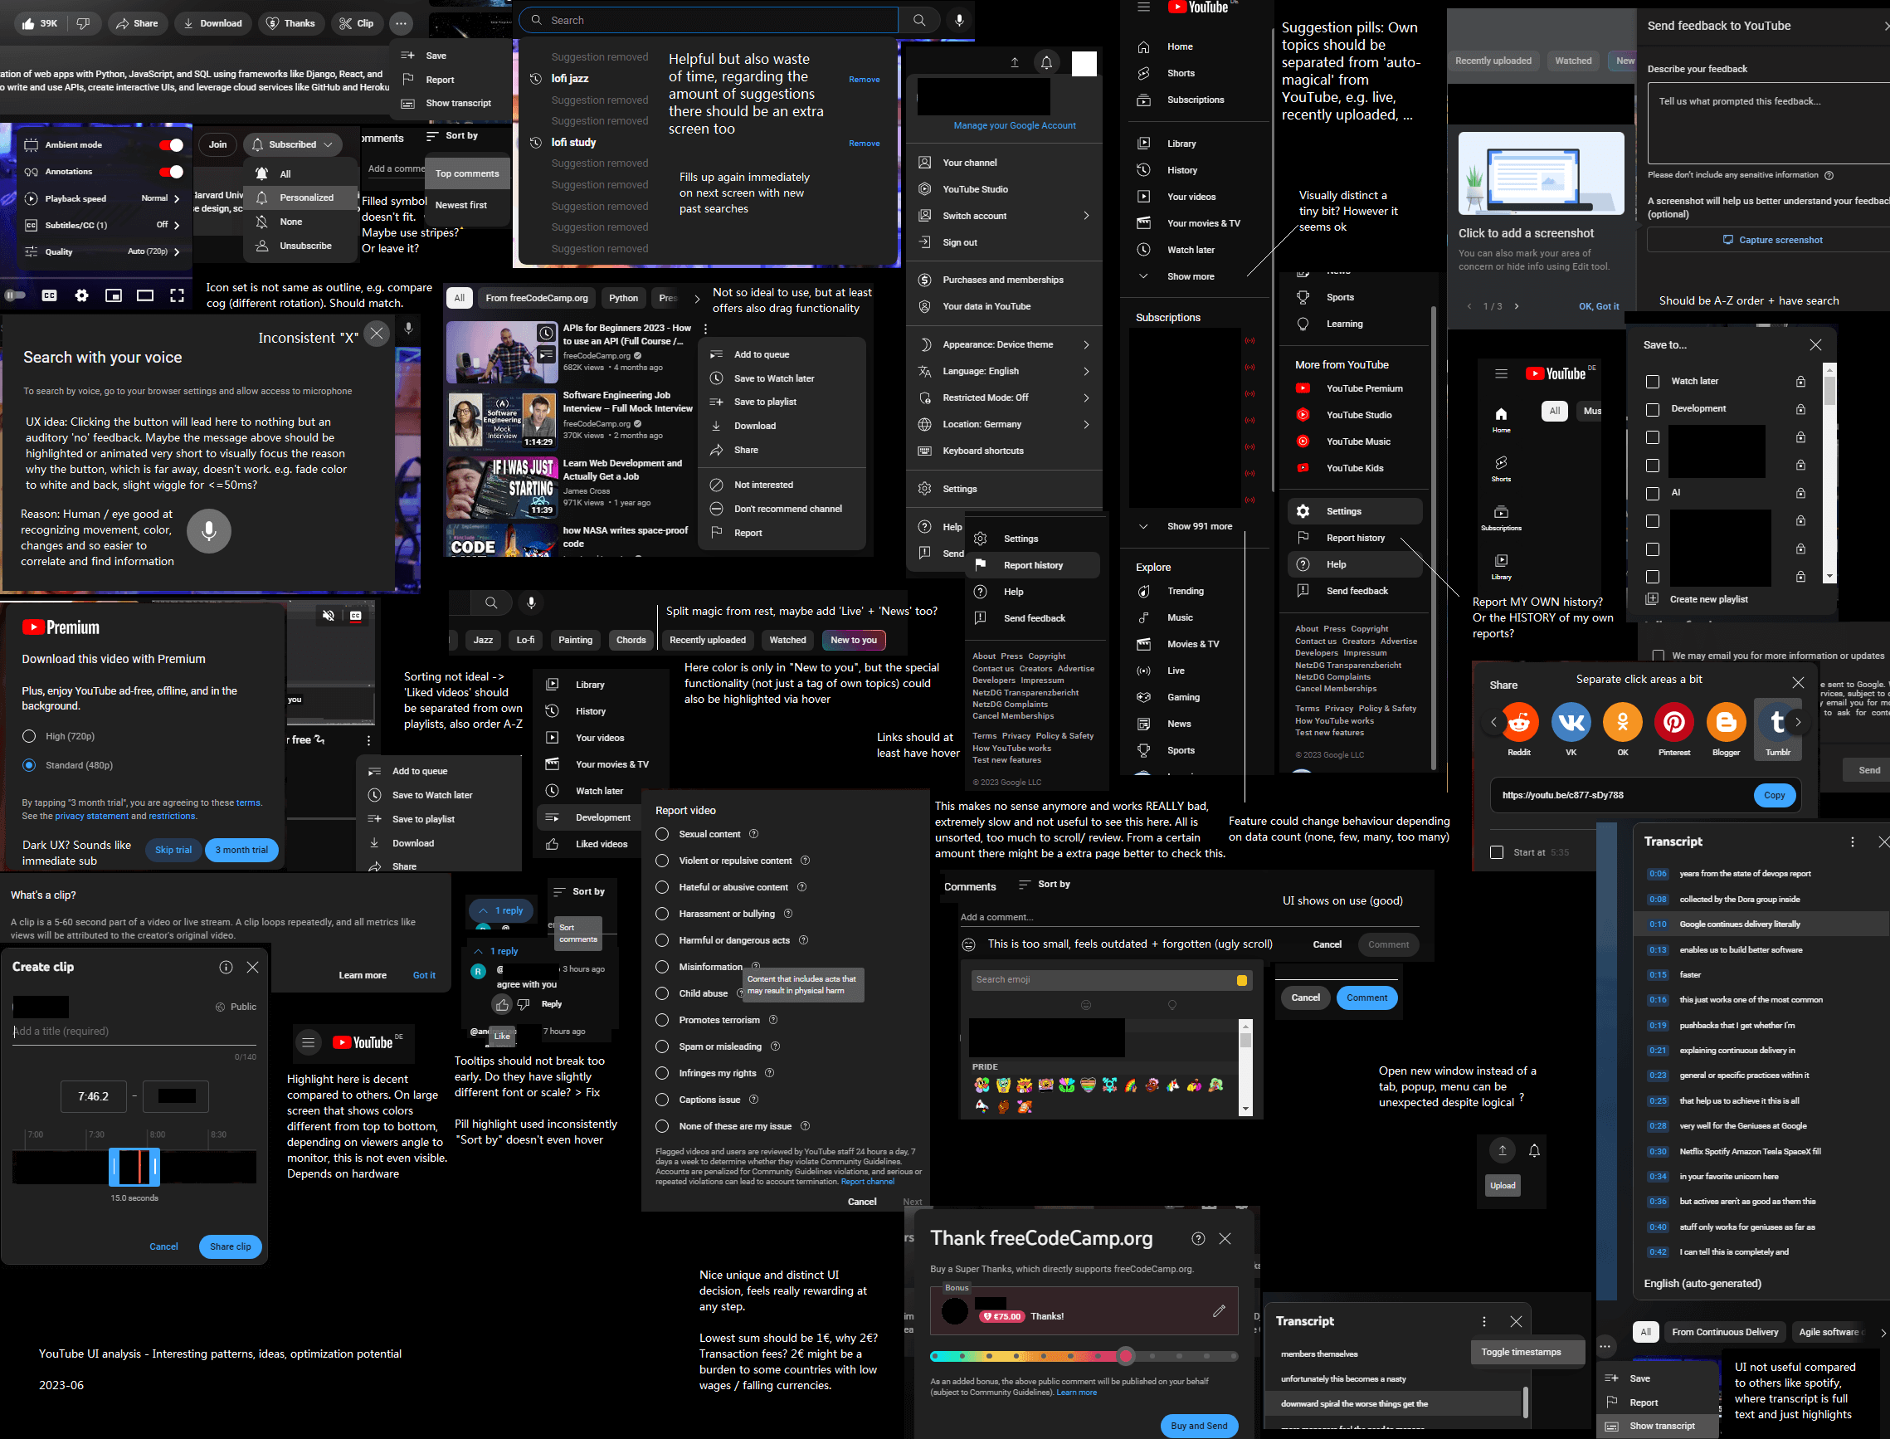Click the Manage your Google Account link
This screenshot has width=1890, height=1439.
1014,125
